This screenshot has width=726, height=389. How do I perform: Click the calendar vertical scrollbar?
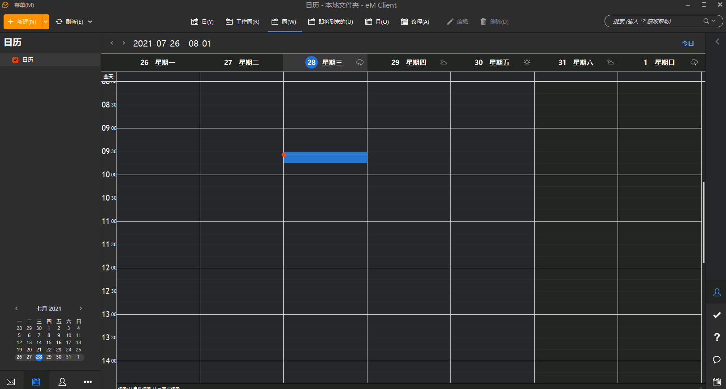point(703,222)
